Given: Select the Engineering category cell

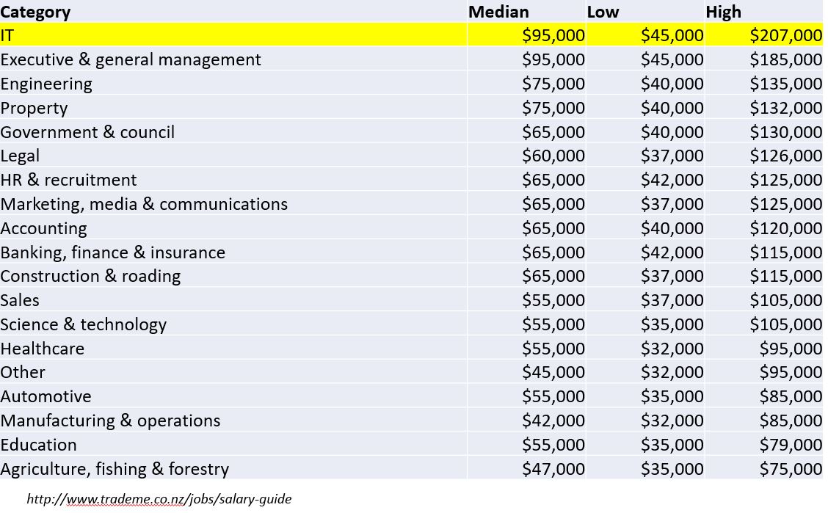Looking at the screenshot, I should click(x=46, y=84).
